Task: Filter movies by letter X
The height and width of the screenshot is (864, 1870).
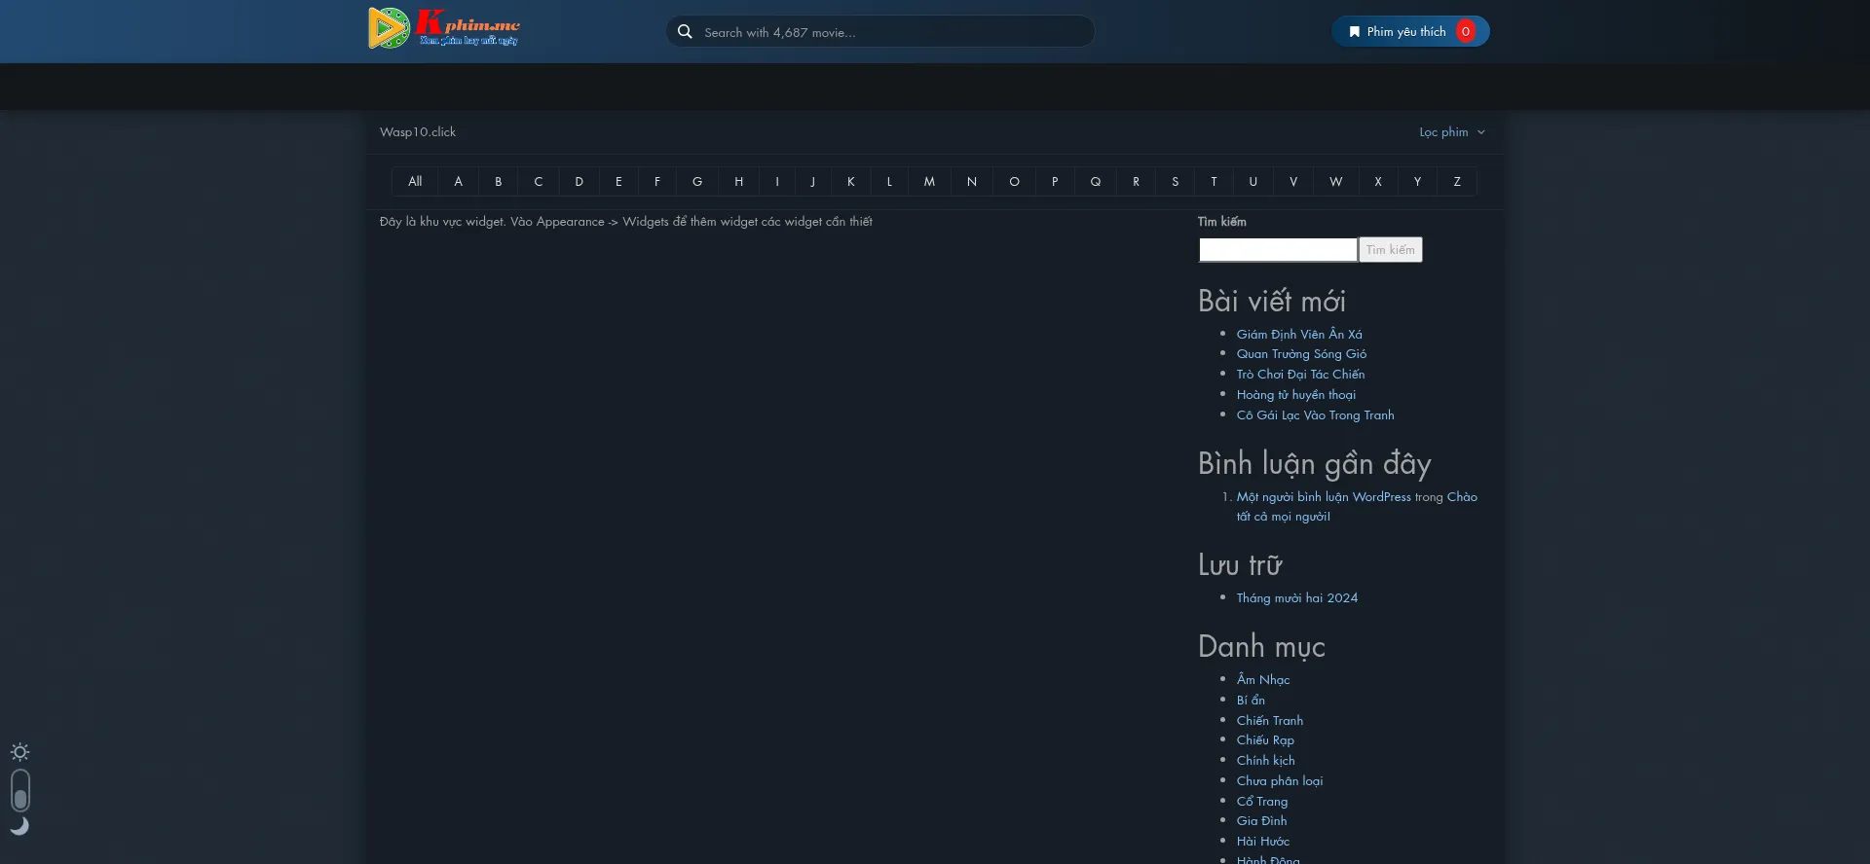Action: (1378, 182)
